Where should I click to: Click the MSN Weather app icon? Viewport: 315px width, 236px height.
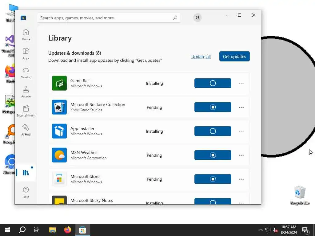(x=59, y=155)
